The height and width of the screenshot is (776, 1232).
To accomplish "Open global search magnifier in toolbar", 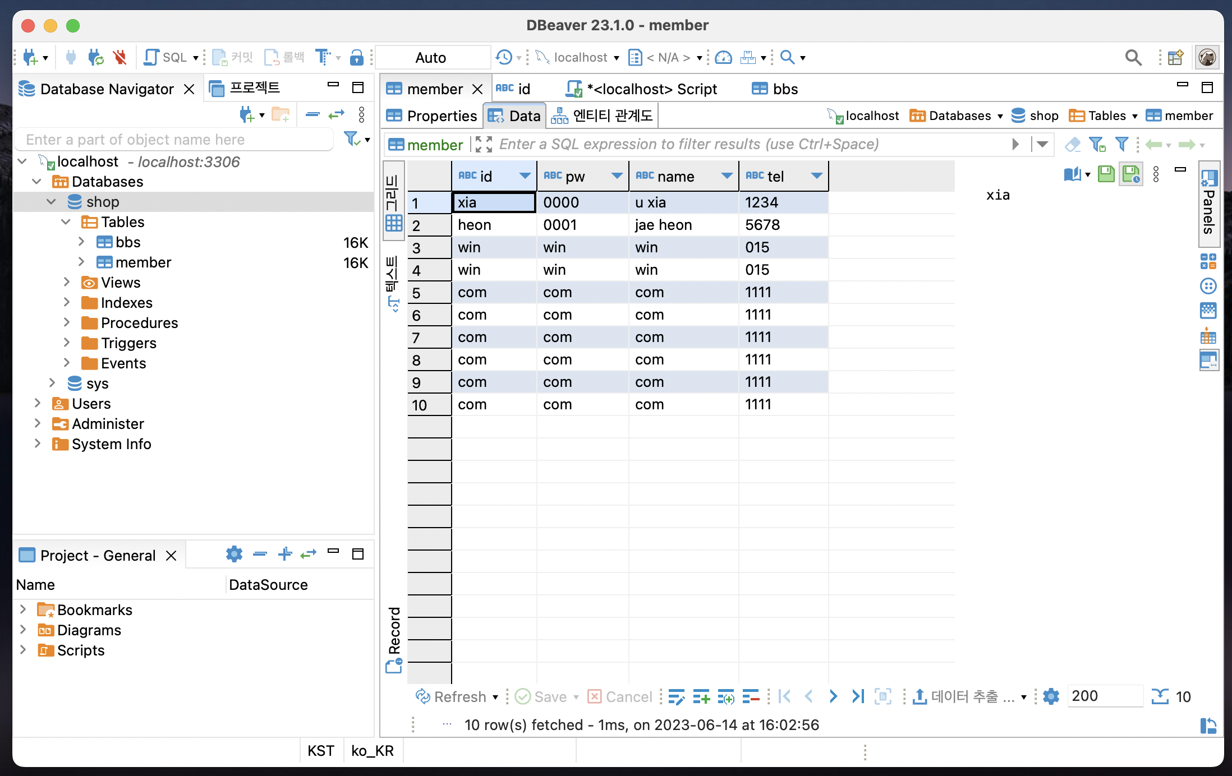I will pyautogui.click(x=1133, y=57).
